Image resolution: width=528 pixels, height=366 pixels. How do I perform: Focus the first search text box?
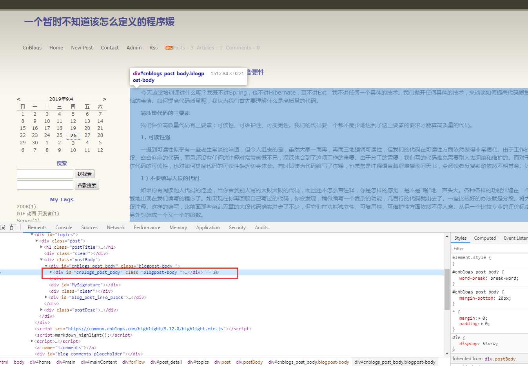(45, 174)
